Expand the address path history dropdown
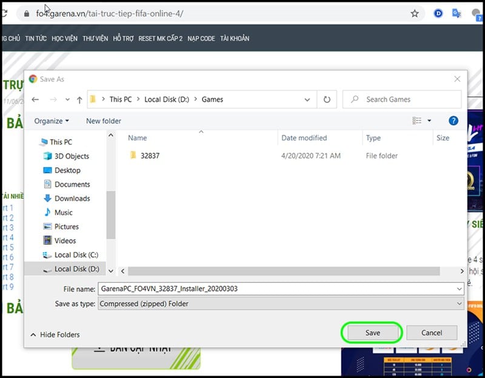 [307, 99]
